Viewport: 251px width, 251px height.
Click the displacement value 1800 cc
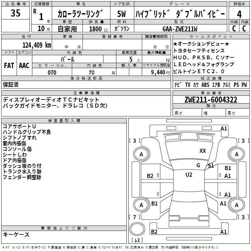(x=99, y=29)
